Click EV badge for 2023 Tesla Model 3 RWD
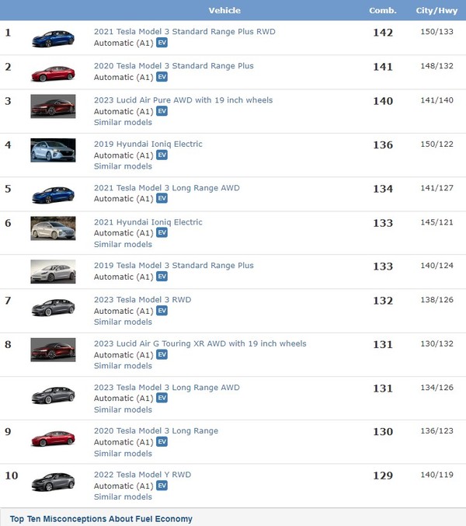 point(162,311)
